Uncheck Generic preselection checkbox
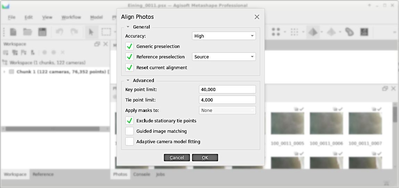The height and width of the screenshot is (188, 399). pos(130,46)
